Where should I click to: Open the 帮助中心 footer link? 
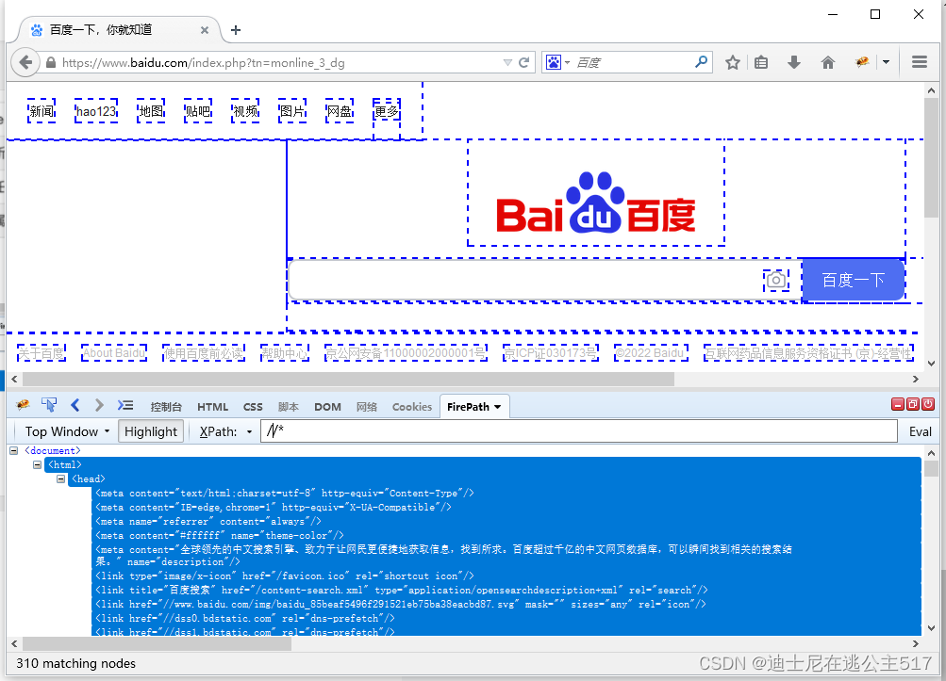tap(285, 353)
